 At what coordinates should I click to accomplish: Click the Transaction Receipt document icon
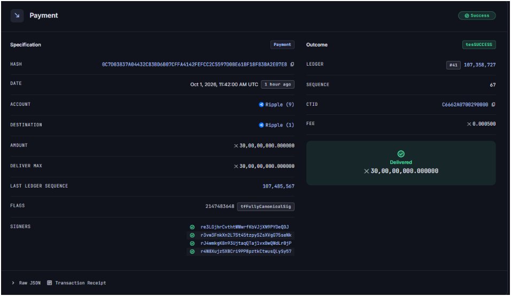[50, 283]
